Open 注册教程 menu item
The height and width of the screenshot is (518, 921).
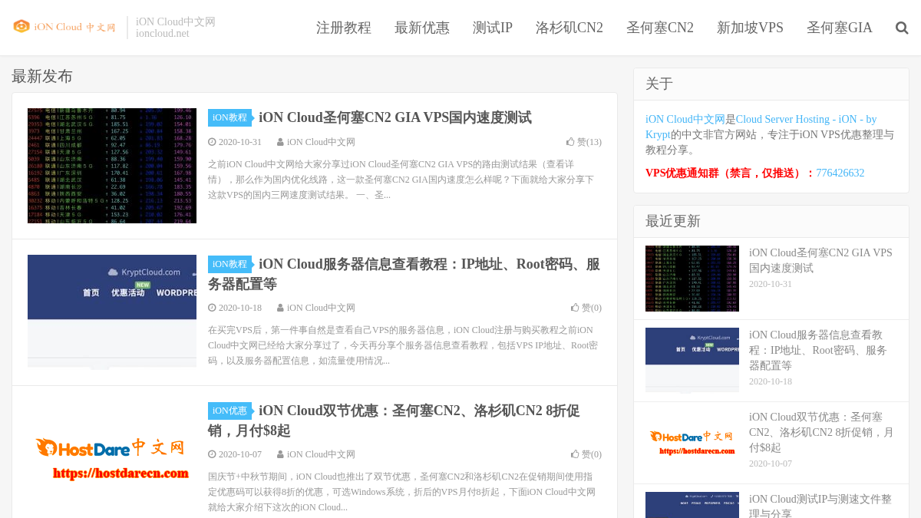coord(344,28)
